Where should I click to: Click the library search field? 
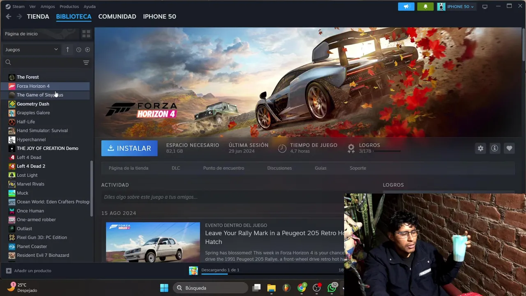43,62
